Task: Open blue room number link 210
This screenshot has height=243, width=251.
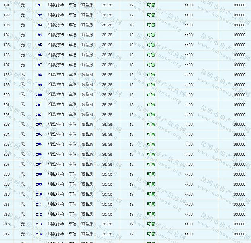Action: pos(39,194)
